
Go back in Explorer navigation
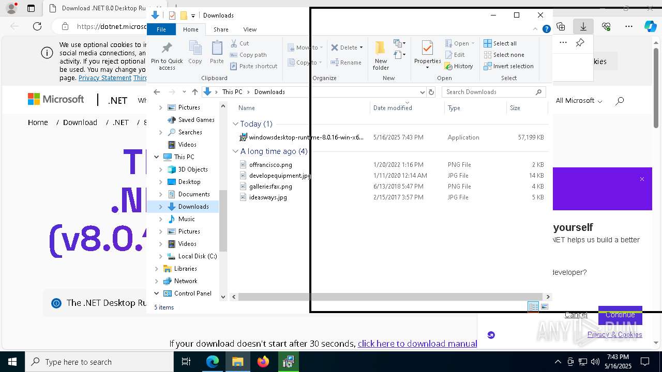point(157,92)
